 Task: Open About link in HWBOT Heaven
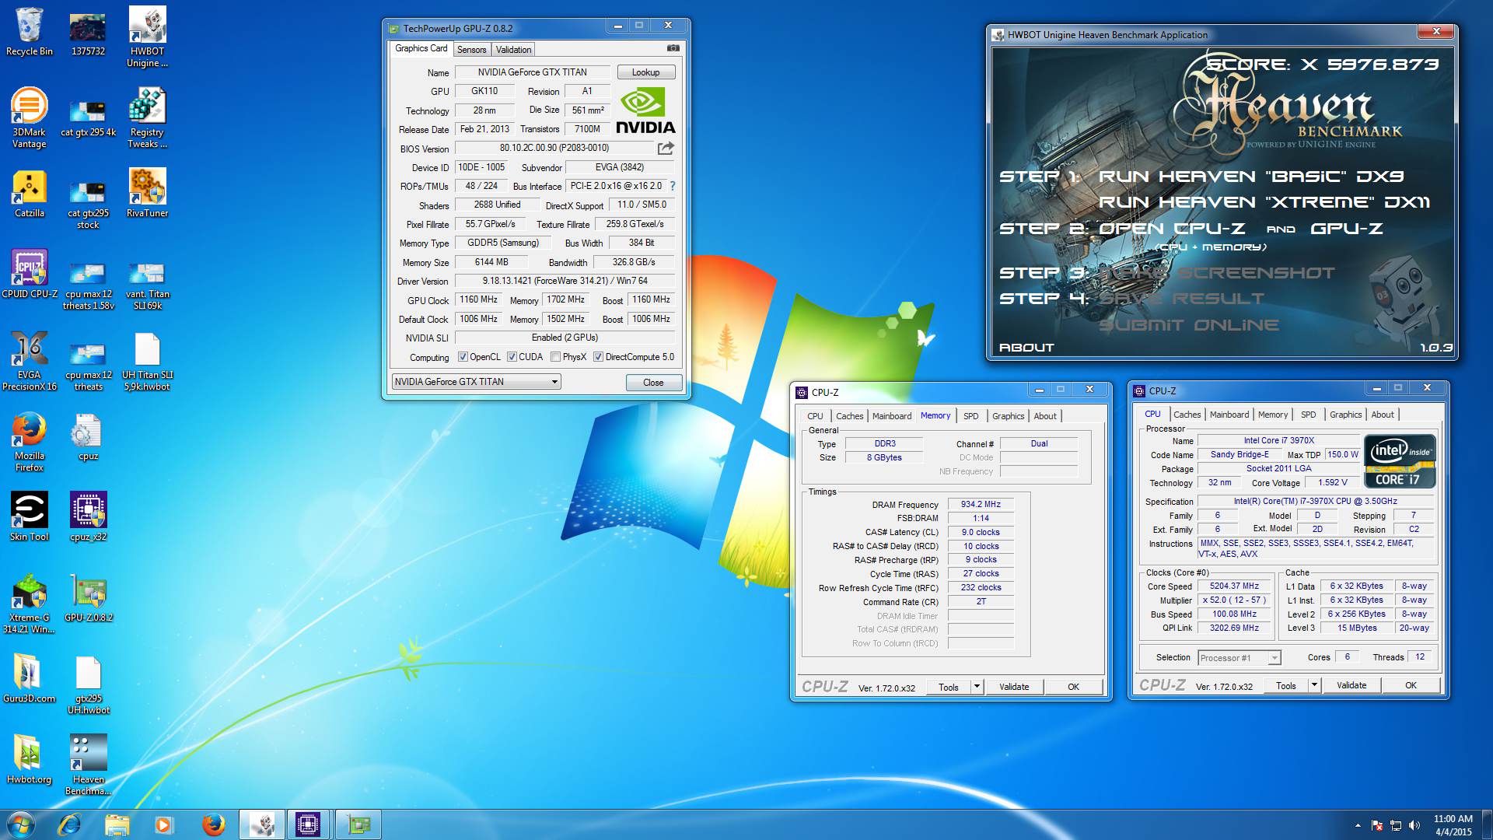1026,348
